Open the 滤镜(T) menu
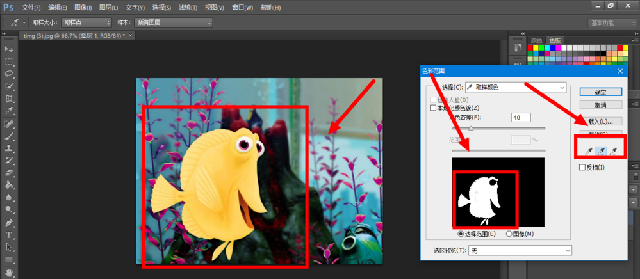The image size is (640, 279). click(x=188, y=8)
